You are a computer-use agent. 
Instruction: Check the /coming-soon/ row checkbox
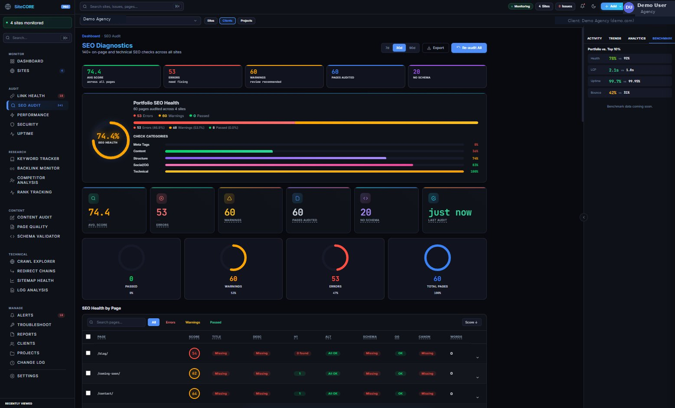pyautogui.click(x=88, y=373)
